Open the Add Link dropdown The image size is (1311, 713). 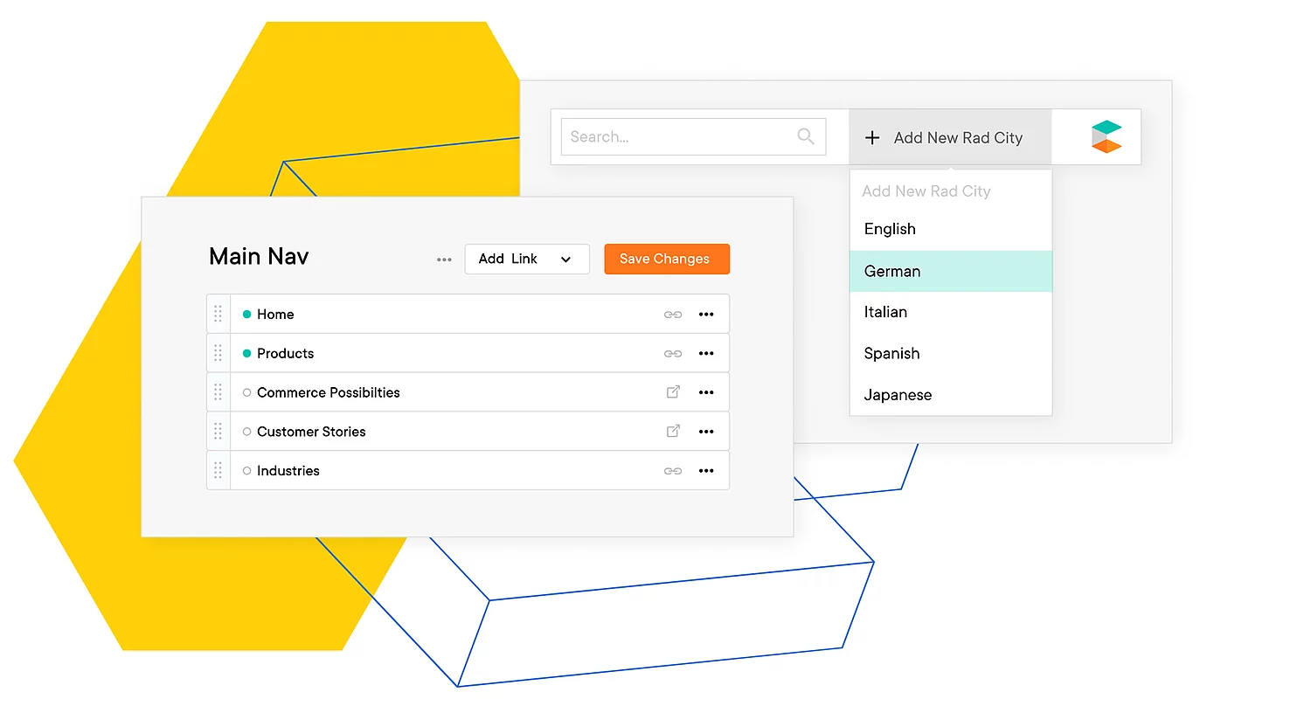pos(526,259)
